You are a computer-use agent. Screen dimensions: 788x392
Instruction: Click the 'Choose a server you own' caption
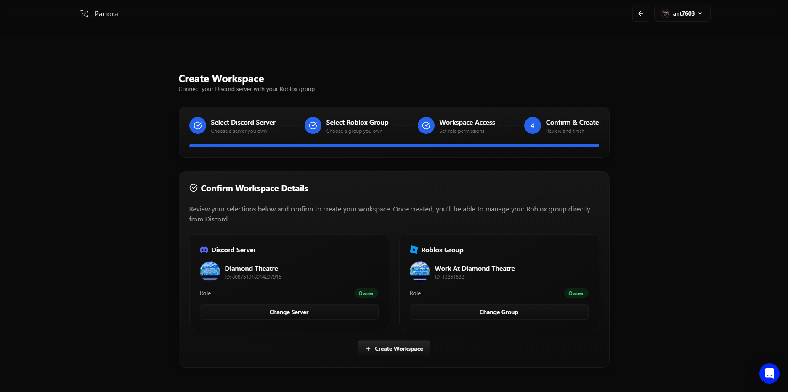point(239,131)
